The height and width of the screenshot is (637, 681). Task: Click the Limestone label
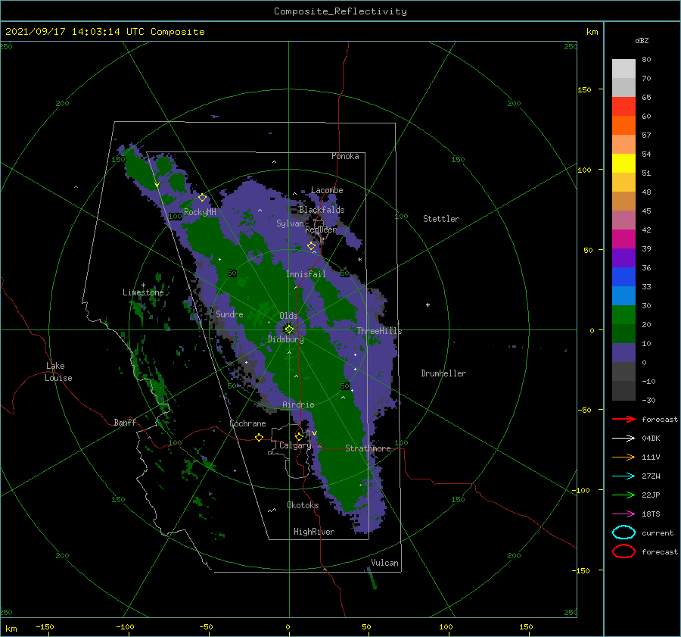click(x=143, y=292)
